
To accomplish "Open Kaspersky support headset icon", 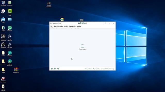I will point(58,69).
